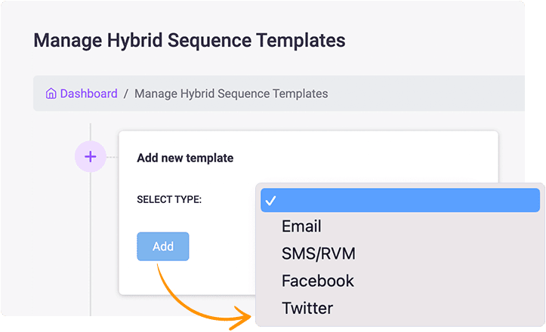Choose Email from the type dropdown
Screen dimensions: 546x332
[x=301, y=226]
